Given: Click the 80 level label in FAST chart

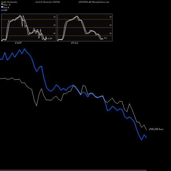Looking at the screenshot, I should point(54,17).
